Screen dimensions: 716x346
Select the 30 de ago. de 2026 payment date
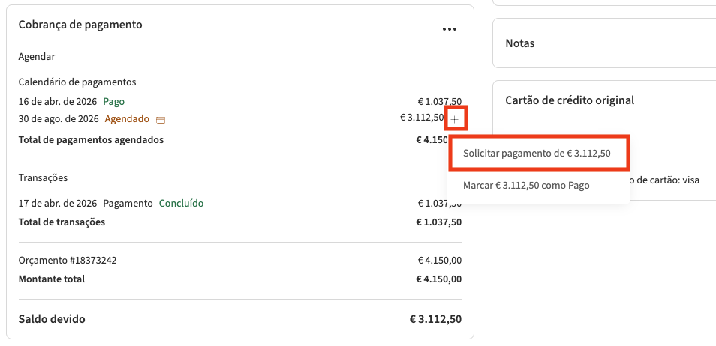click(59, 119)
